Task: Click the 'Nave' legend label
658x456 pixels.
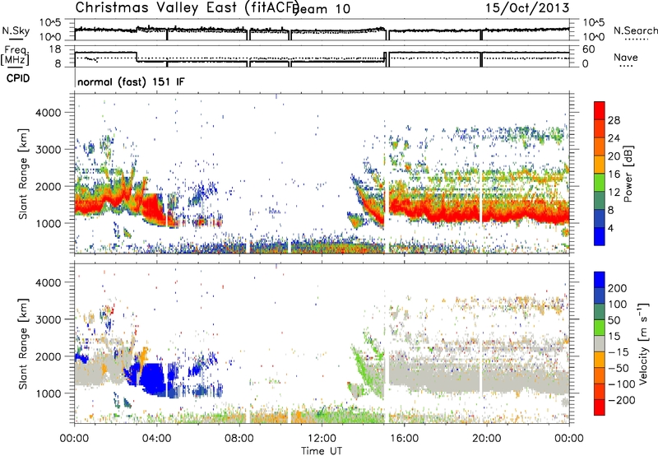Action: coord(625,58)
